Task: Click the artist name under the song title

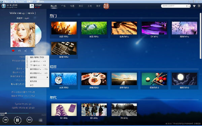Action: [x=23, y=18]
